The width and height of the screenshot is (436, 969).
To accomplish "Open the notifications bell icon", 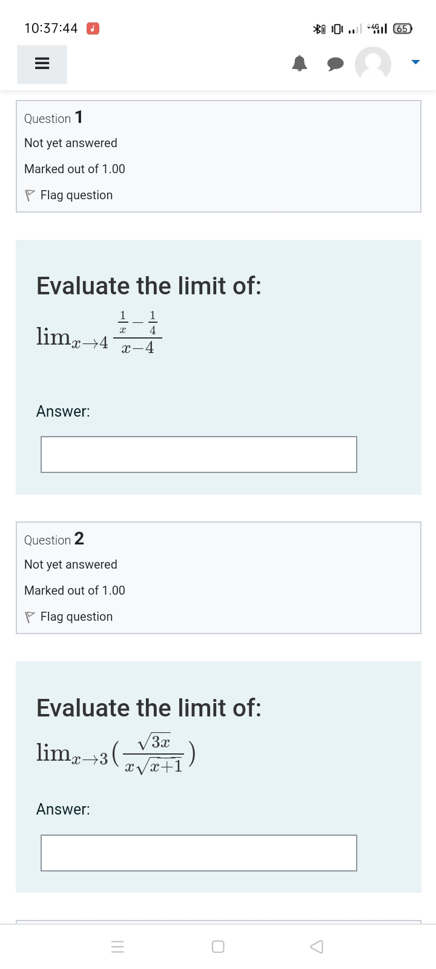I will click(299, 64).
